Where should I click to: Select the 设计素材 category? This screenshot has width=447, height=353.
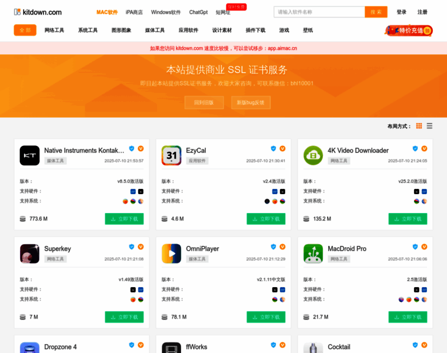pos(222,30)
